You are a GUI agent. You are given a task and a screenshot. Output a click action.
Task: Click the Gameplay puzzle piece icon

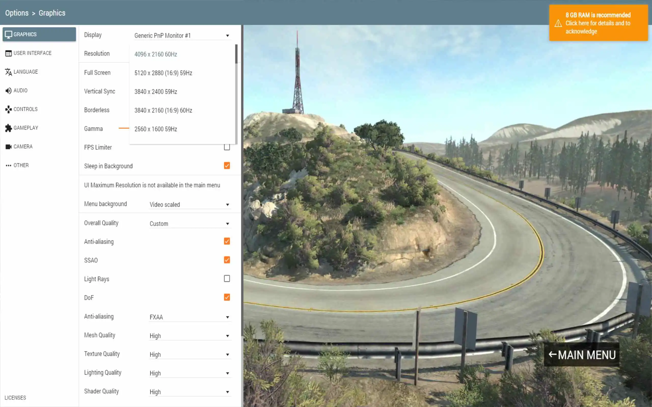click(x=8, y=128)
